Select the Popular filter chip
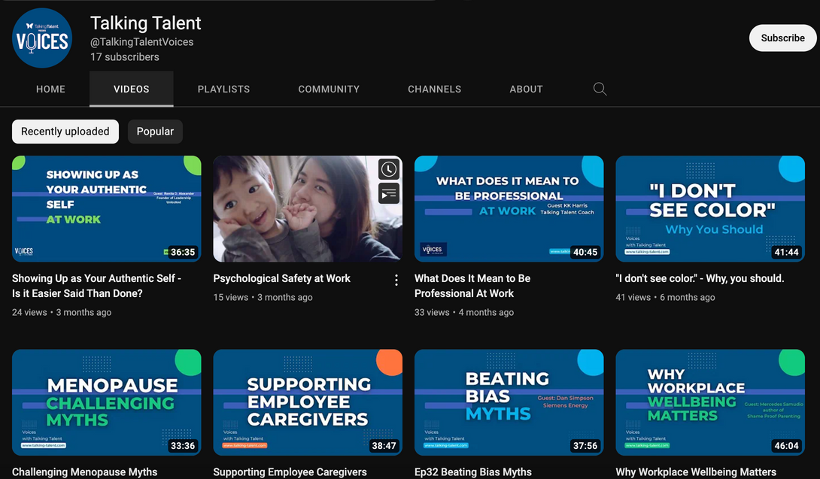The width and height of the screenshot is (820, 479). tap(155, 132)
